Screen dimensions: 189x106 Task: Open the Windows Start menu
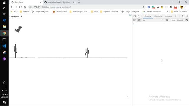pos(4,2)
